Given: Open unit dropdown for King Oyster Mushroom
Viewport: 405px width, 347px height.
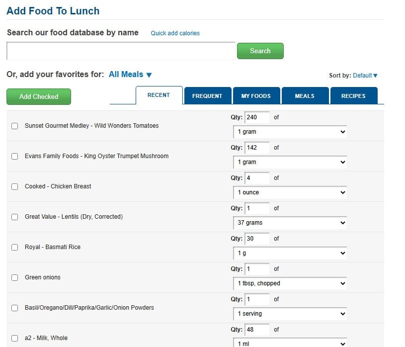Looking at the screenshot, I should coord(290,162).
